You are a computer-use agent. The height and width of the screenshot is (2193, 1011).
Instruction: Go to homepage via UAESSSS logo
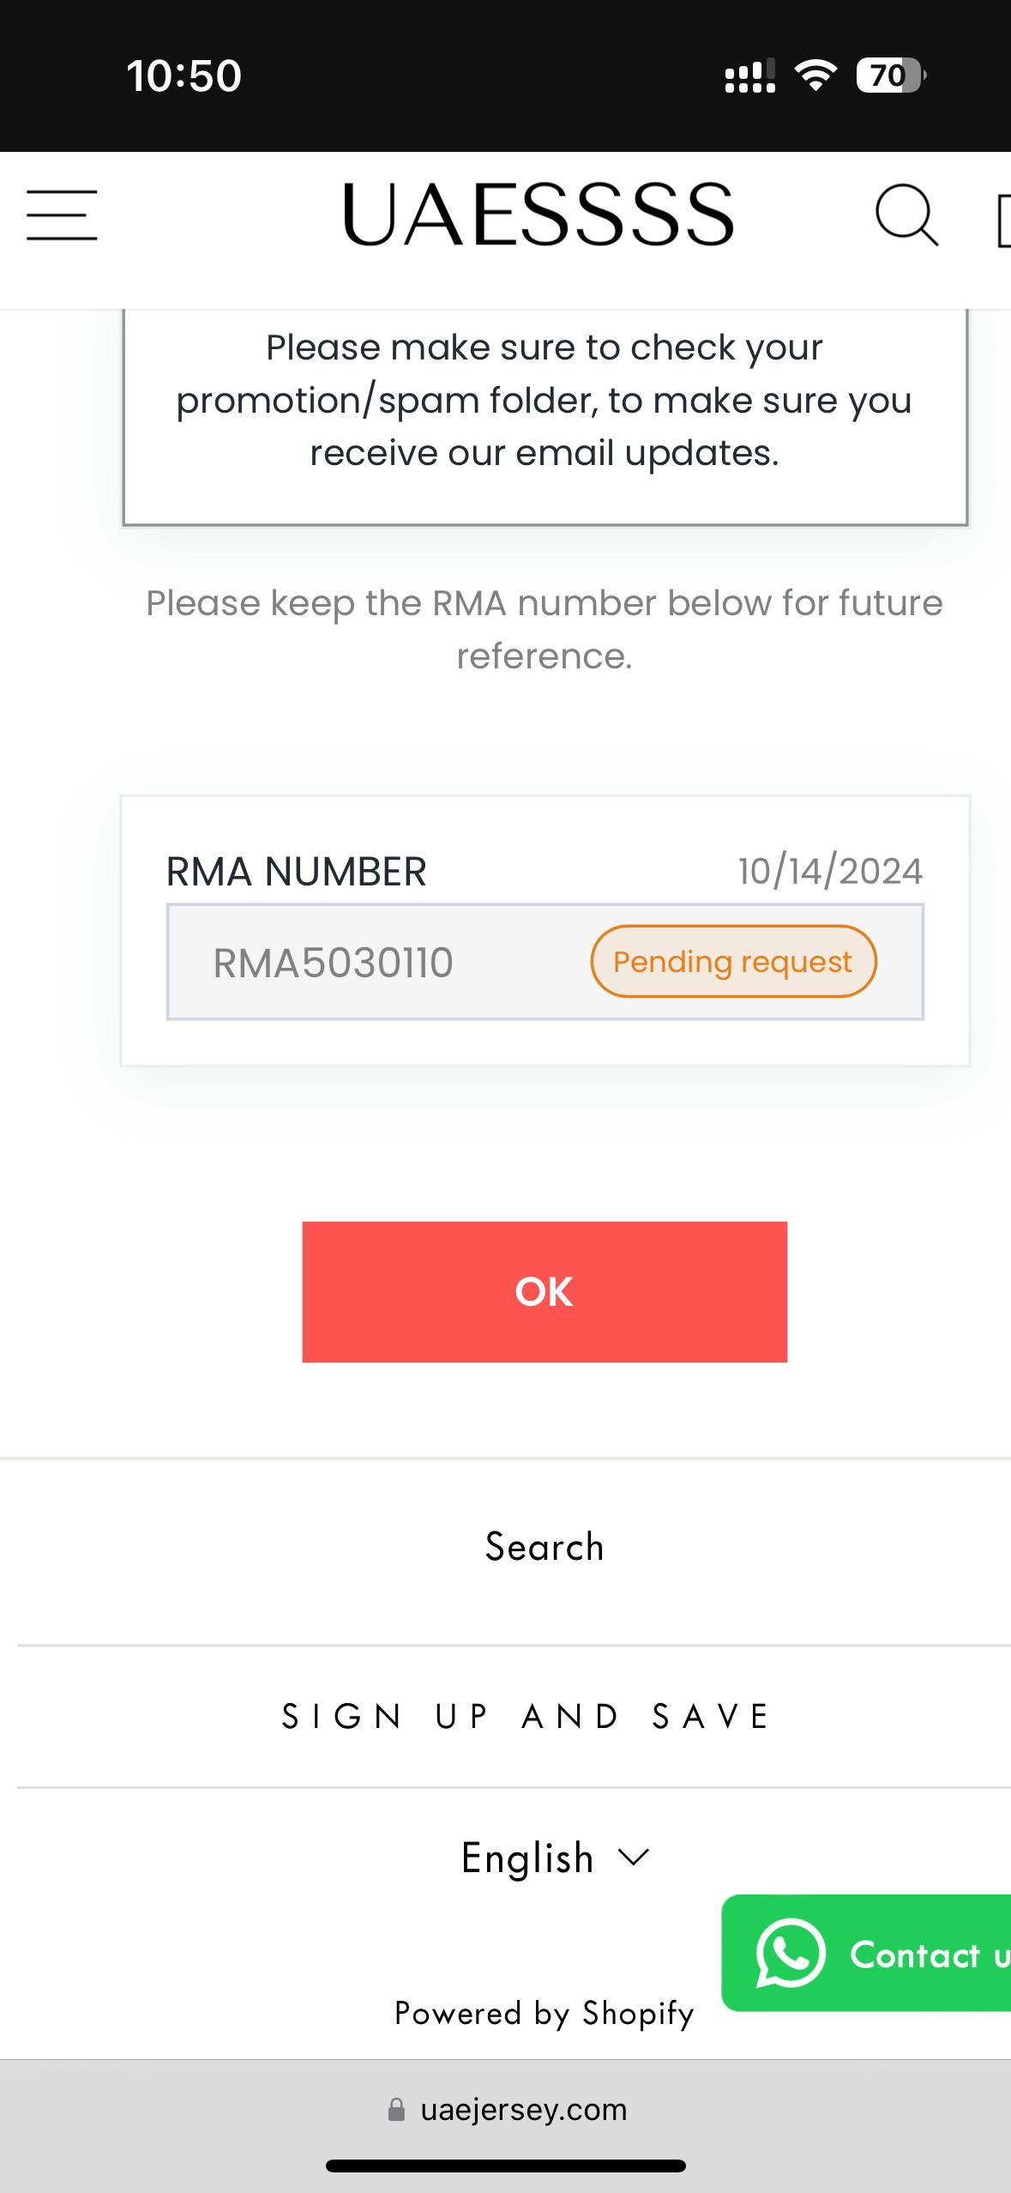(x=538, y=214)
